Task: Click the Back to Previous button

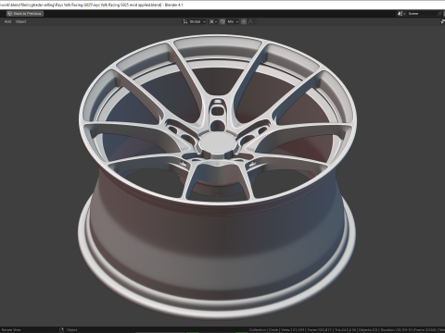Action: click(x=25, y=14)
